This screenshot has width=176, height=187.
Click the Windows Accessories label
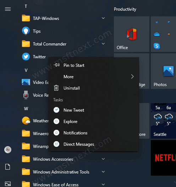(53, 159)
